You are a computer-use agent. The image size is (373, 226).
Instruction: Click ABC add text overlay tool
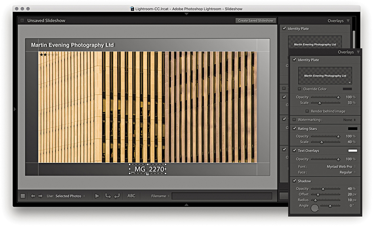click(x=131, y=196)
